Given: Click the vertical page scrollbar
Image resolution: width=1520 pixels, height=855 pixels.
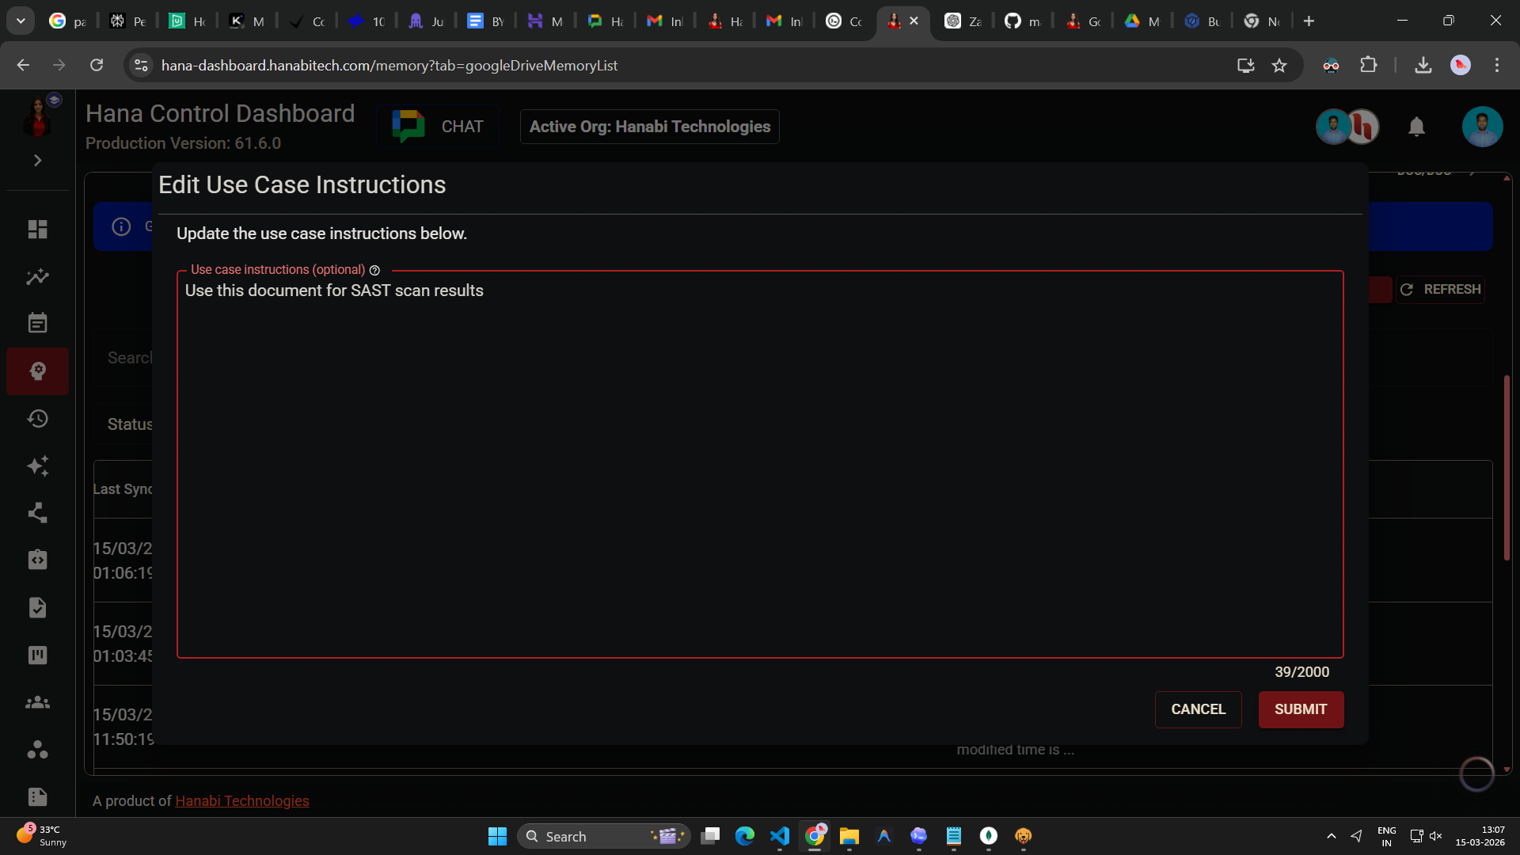Looking at the screenshot, I should pos(1505,467).
